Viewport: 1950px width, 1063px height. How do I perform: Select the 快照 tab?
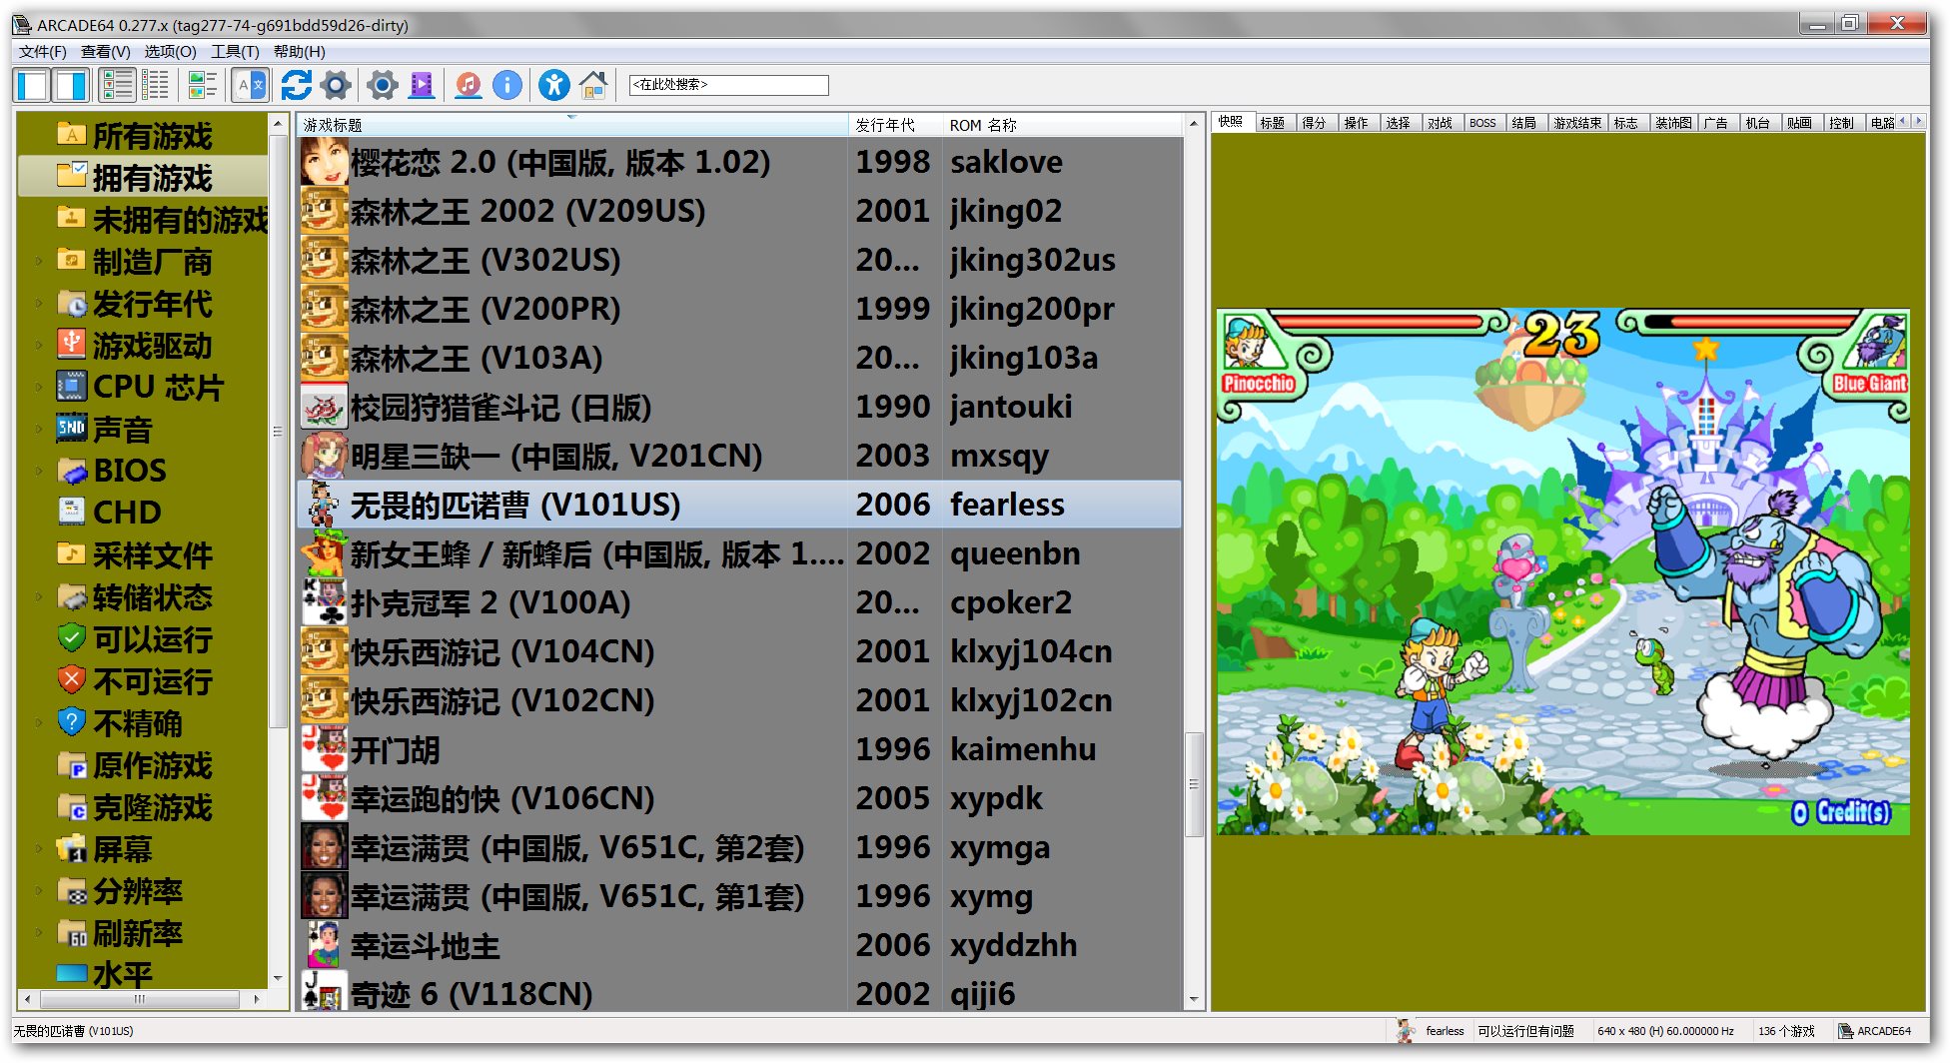(1231, 122)
